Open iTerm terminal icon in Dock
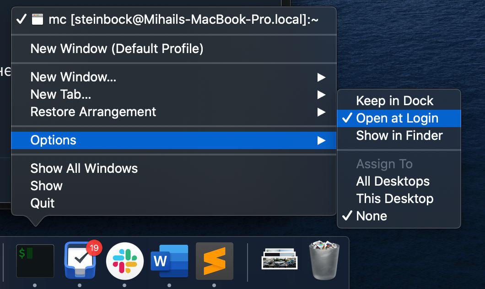Viewport: 485px width, 289px height. point(35,261)
